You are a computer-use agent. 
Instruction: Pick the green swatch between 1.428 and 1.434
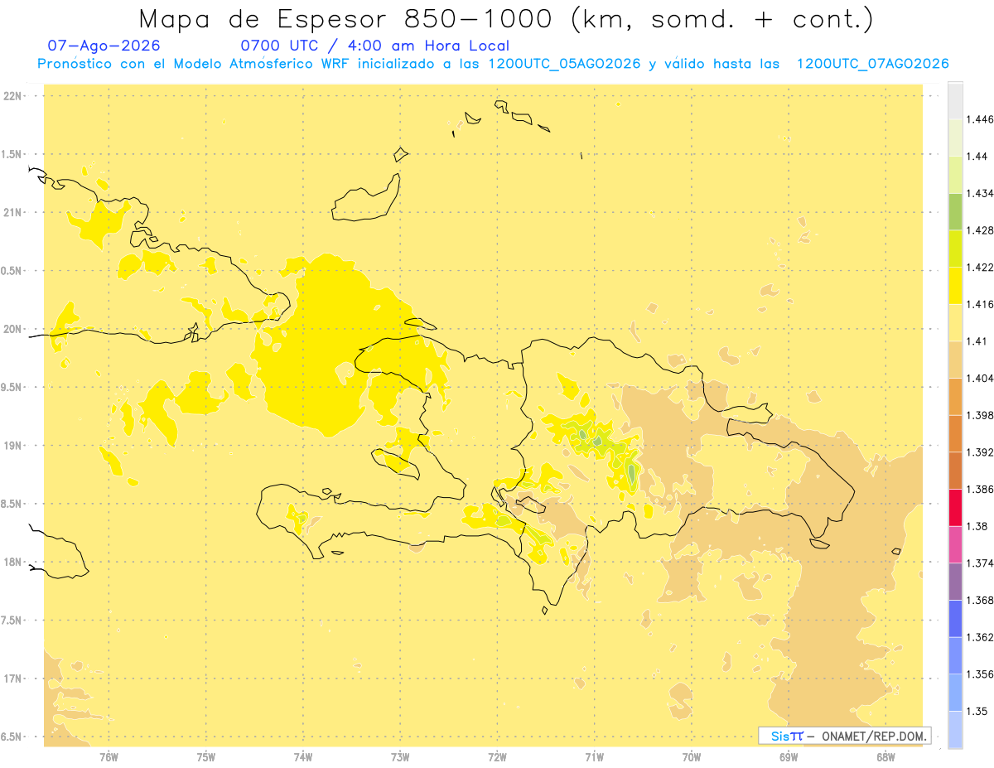(x=955, y=211)
